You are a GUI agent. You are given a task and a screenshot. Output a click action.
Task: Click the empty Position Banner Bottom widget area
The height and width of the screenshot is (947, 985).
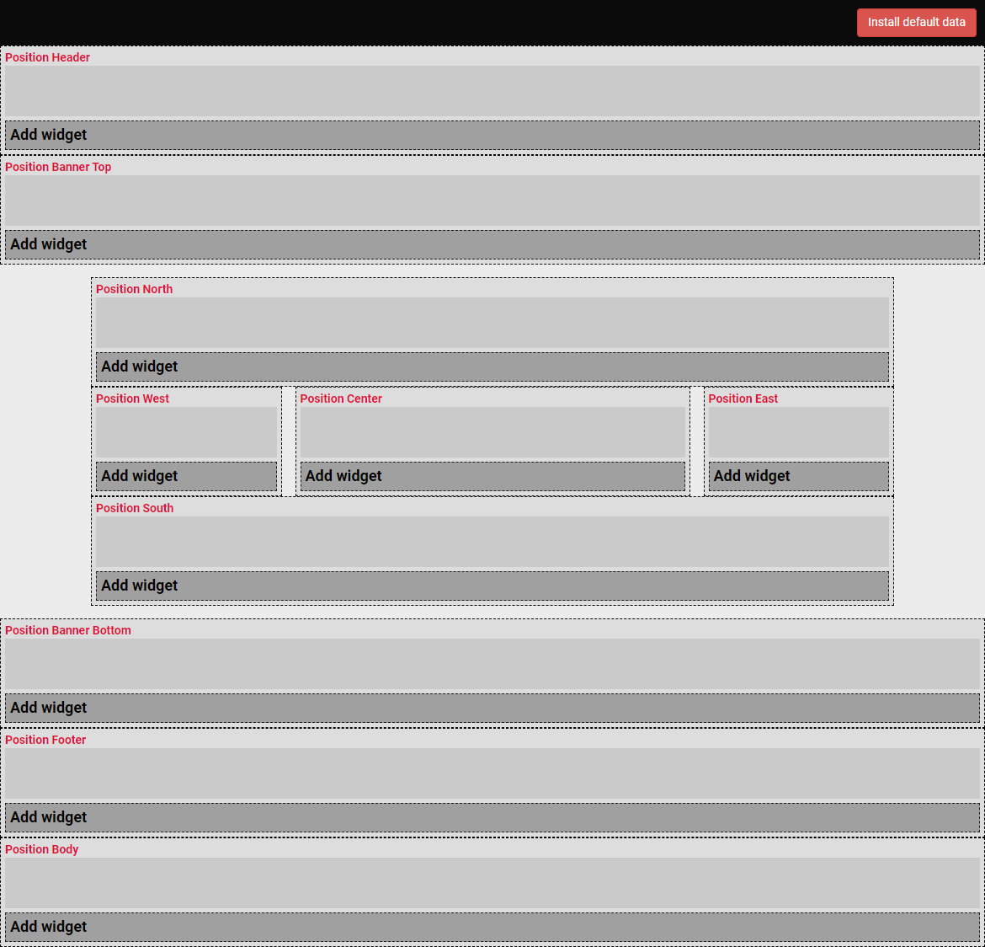492,664
